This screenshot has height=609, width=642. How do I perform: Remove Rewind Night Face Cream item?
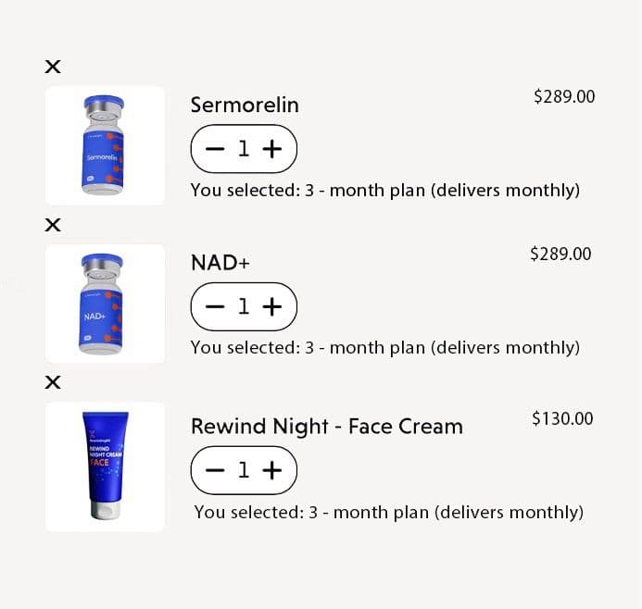tap(54, 382)
